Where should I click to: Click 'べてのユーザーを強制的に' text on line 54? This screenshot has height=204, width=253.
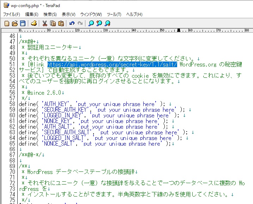point(53,81)
